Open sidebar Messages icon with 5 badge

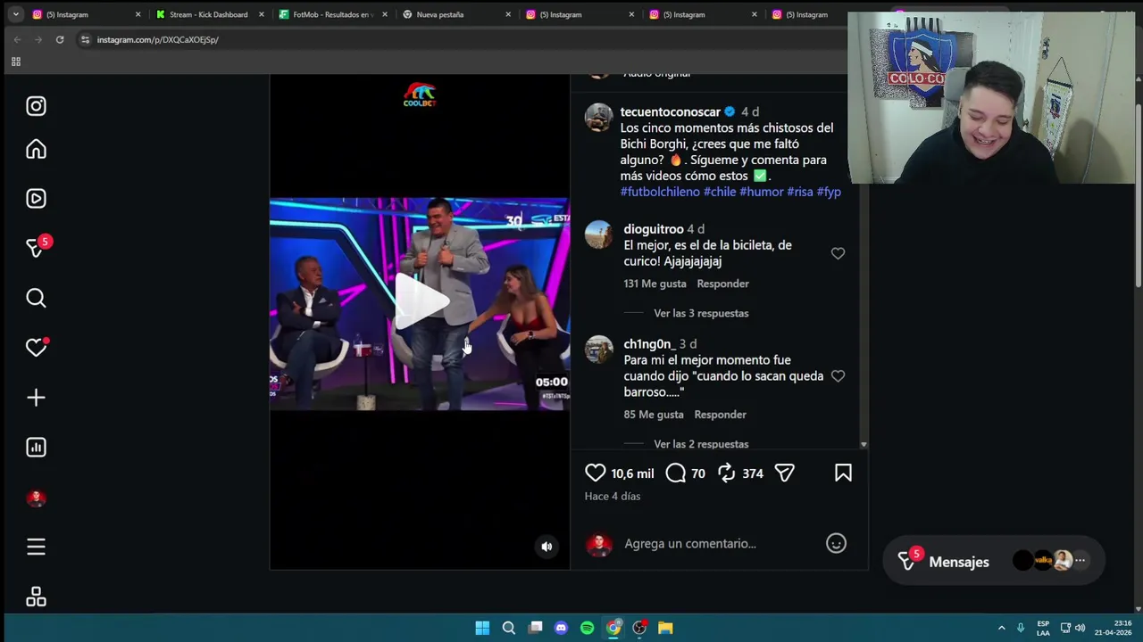click(x=36, y=247)
